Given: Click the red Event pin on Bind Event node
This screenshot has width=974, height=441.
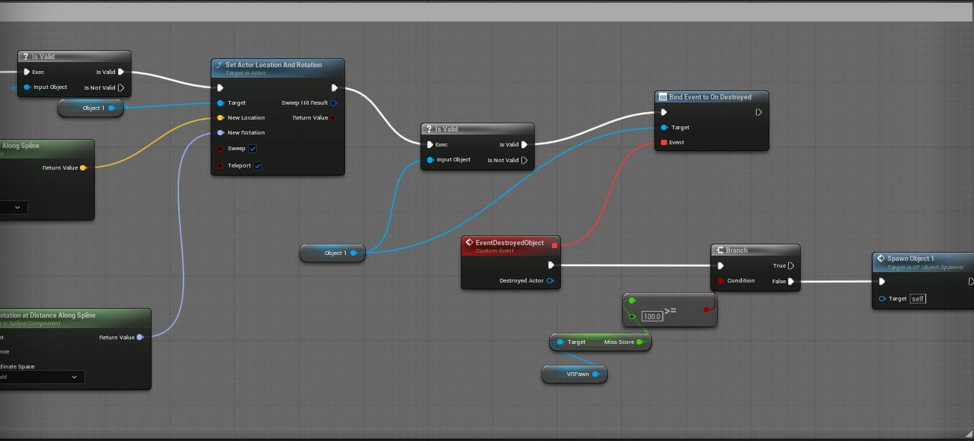Looking at the screenshot, I should [663, 143].
